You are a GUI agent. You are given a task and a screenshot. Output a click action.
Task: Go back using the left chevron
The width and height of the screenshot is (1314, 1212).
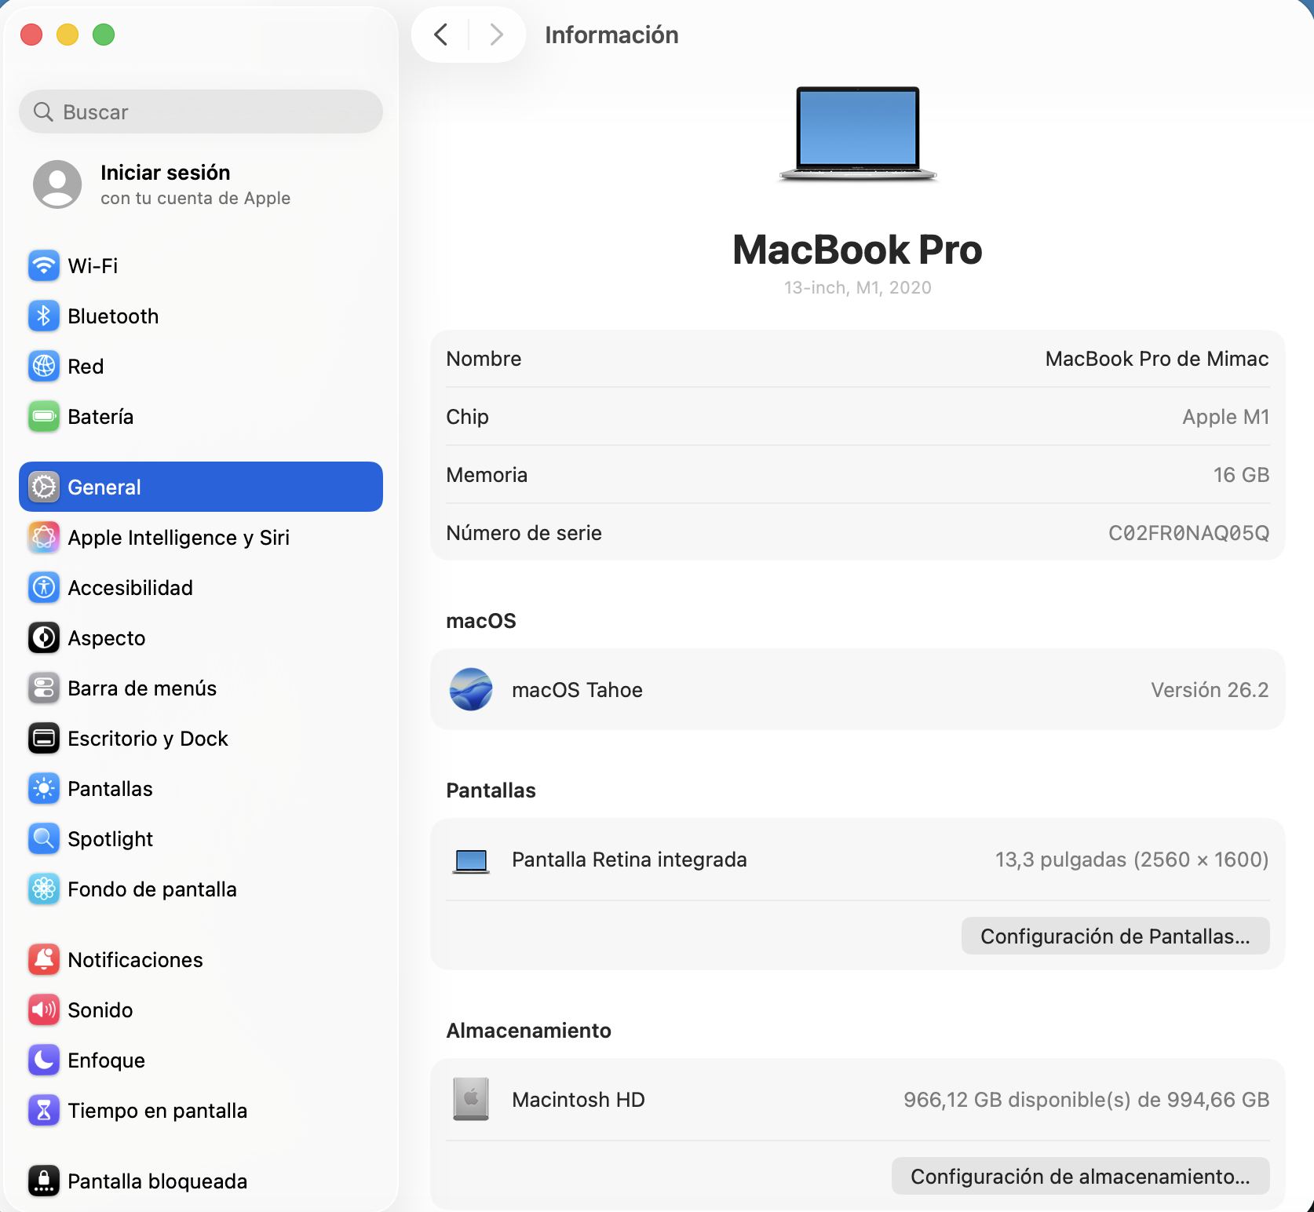pos(441,35)
